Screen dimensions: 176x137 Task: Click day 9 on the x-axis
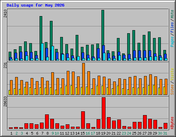click(x=53, y=133)
